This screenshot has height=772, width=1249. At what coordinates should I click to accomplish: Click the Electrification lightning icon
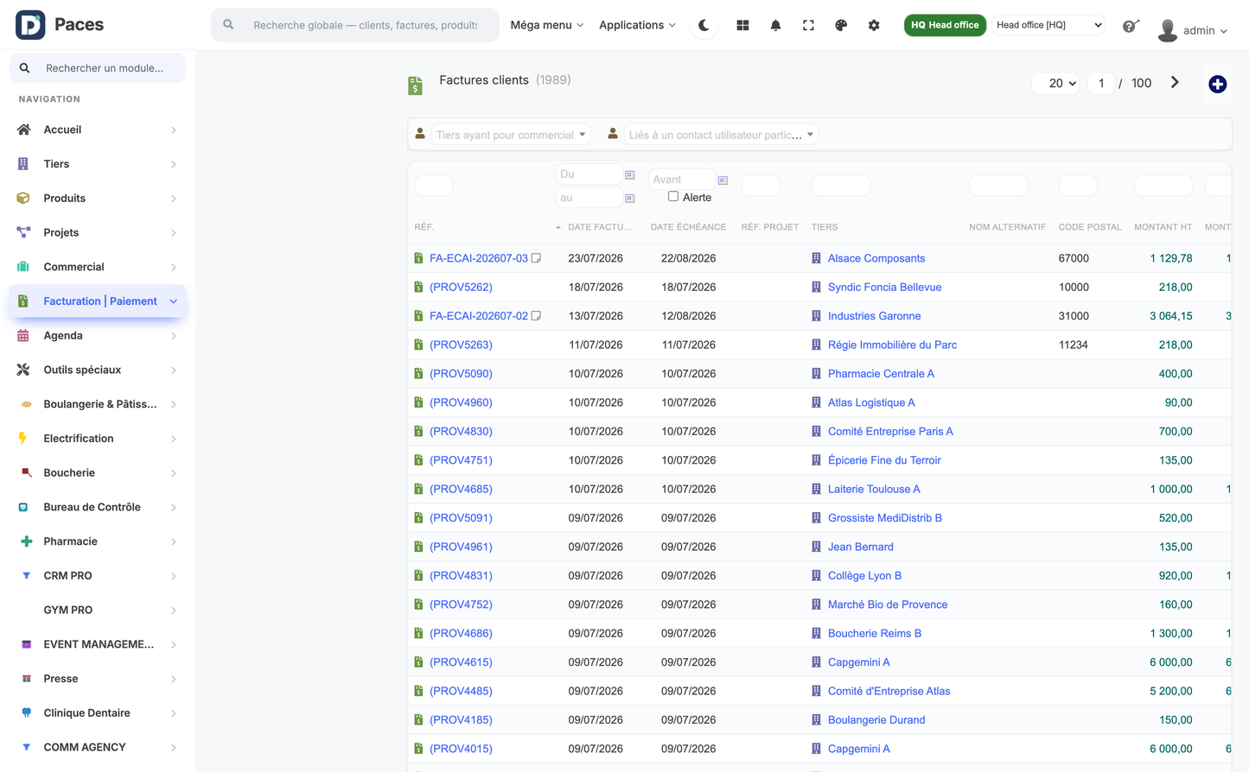(23, 438)
